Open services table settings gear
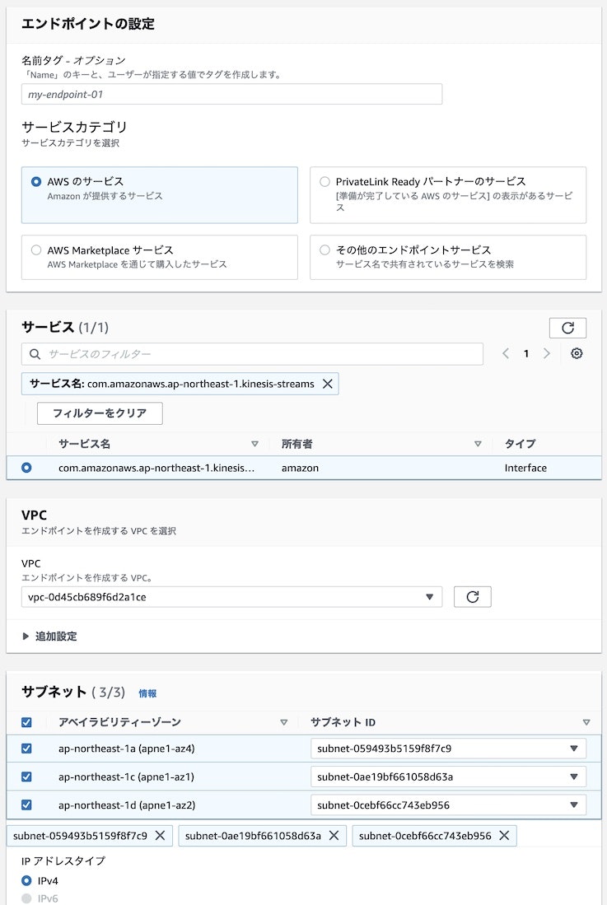 click(x=577, y=354)
